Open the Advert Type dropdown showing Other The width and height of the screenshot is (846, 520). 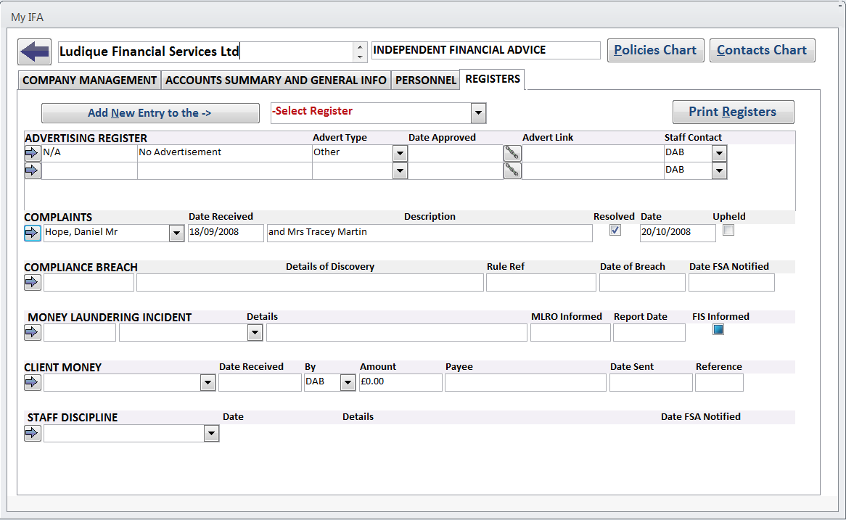tap(400, 153)
